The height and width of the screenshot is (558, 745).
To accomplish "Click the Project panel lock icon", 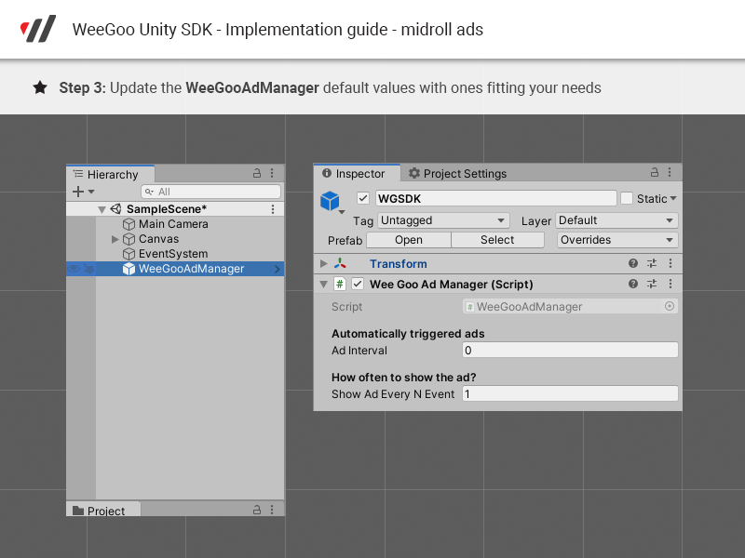I will [257, 510].
